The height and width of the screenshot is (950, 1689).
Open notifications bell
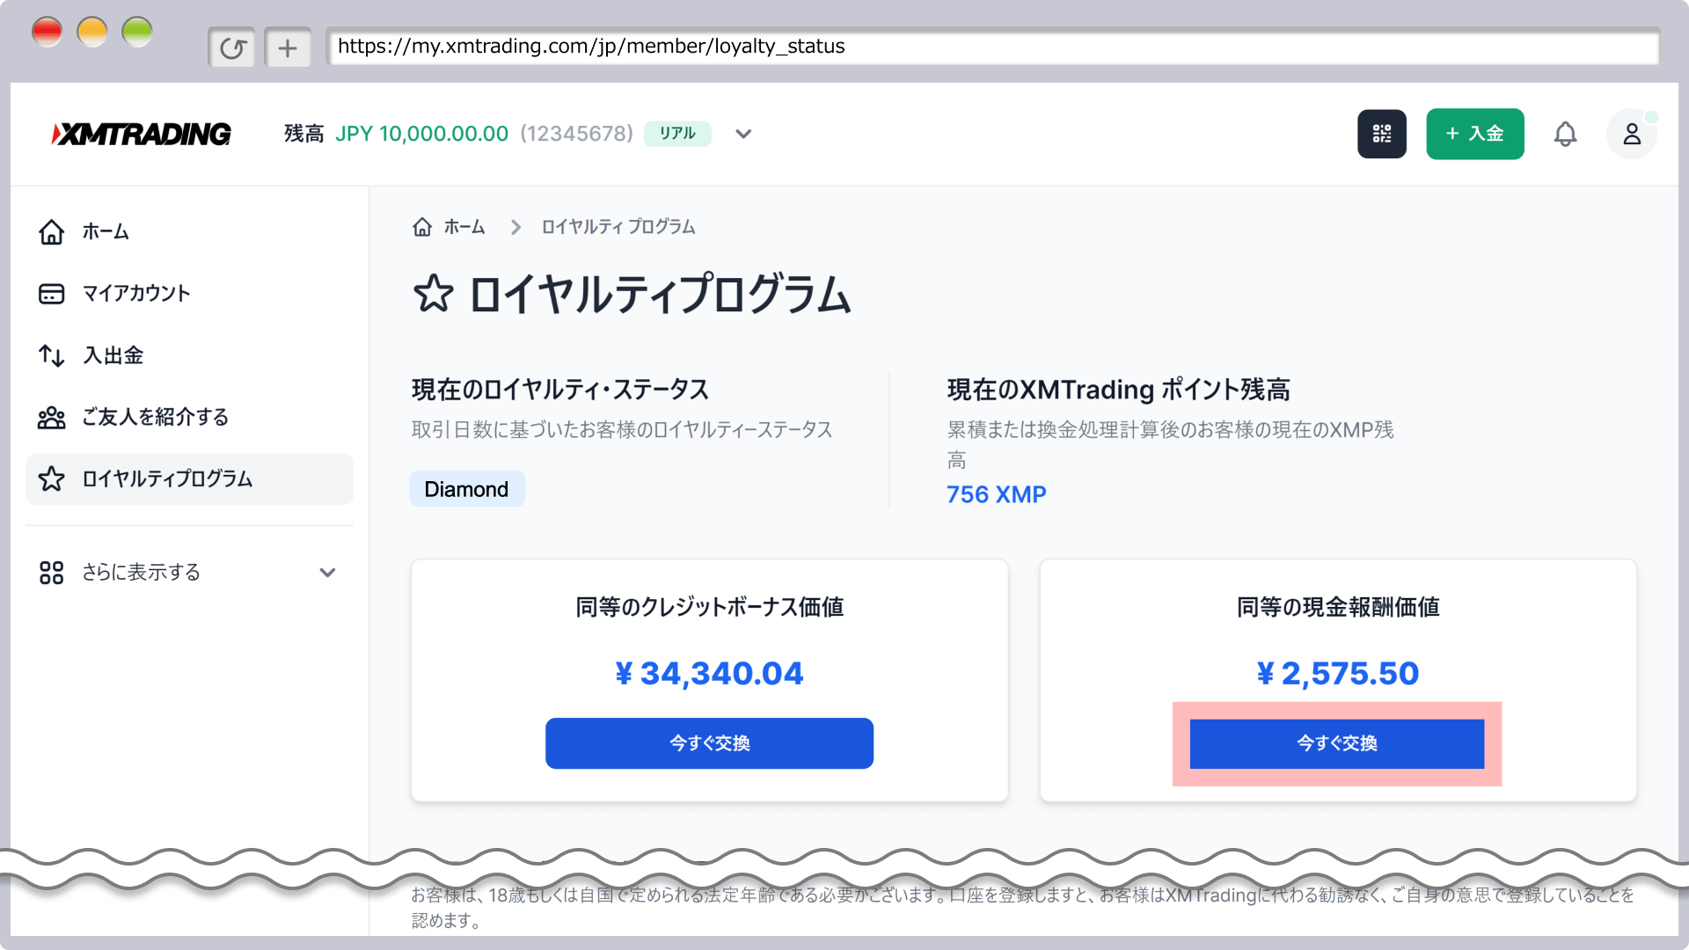point(1565,134)
